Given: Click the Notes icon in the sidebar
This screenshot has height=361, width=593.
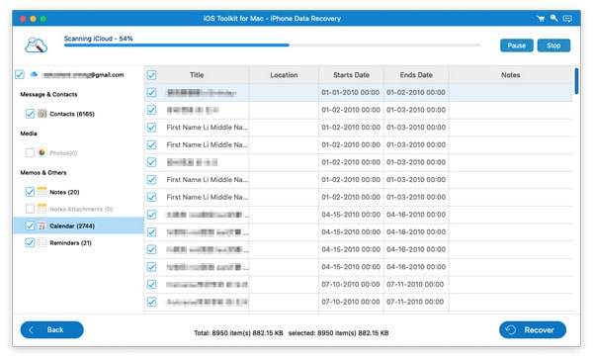Looking at the screenshot, I should click(x=42, y=192).
